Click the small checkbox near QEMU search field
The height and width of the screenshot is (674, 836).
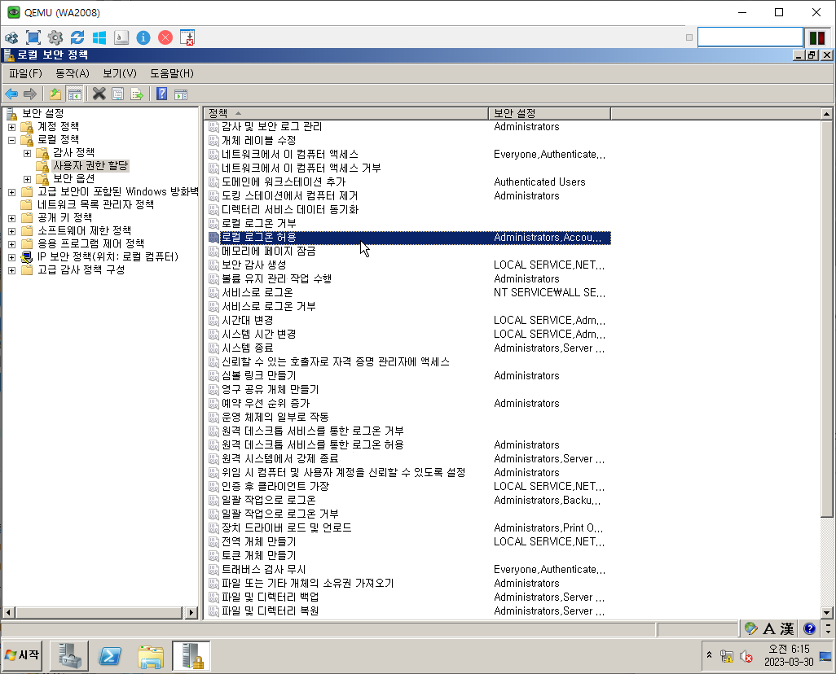689,37
